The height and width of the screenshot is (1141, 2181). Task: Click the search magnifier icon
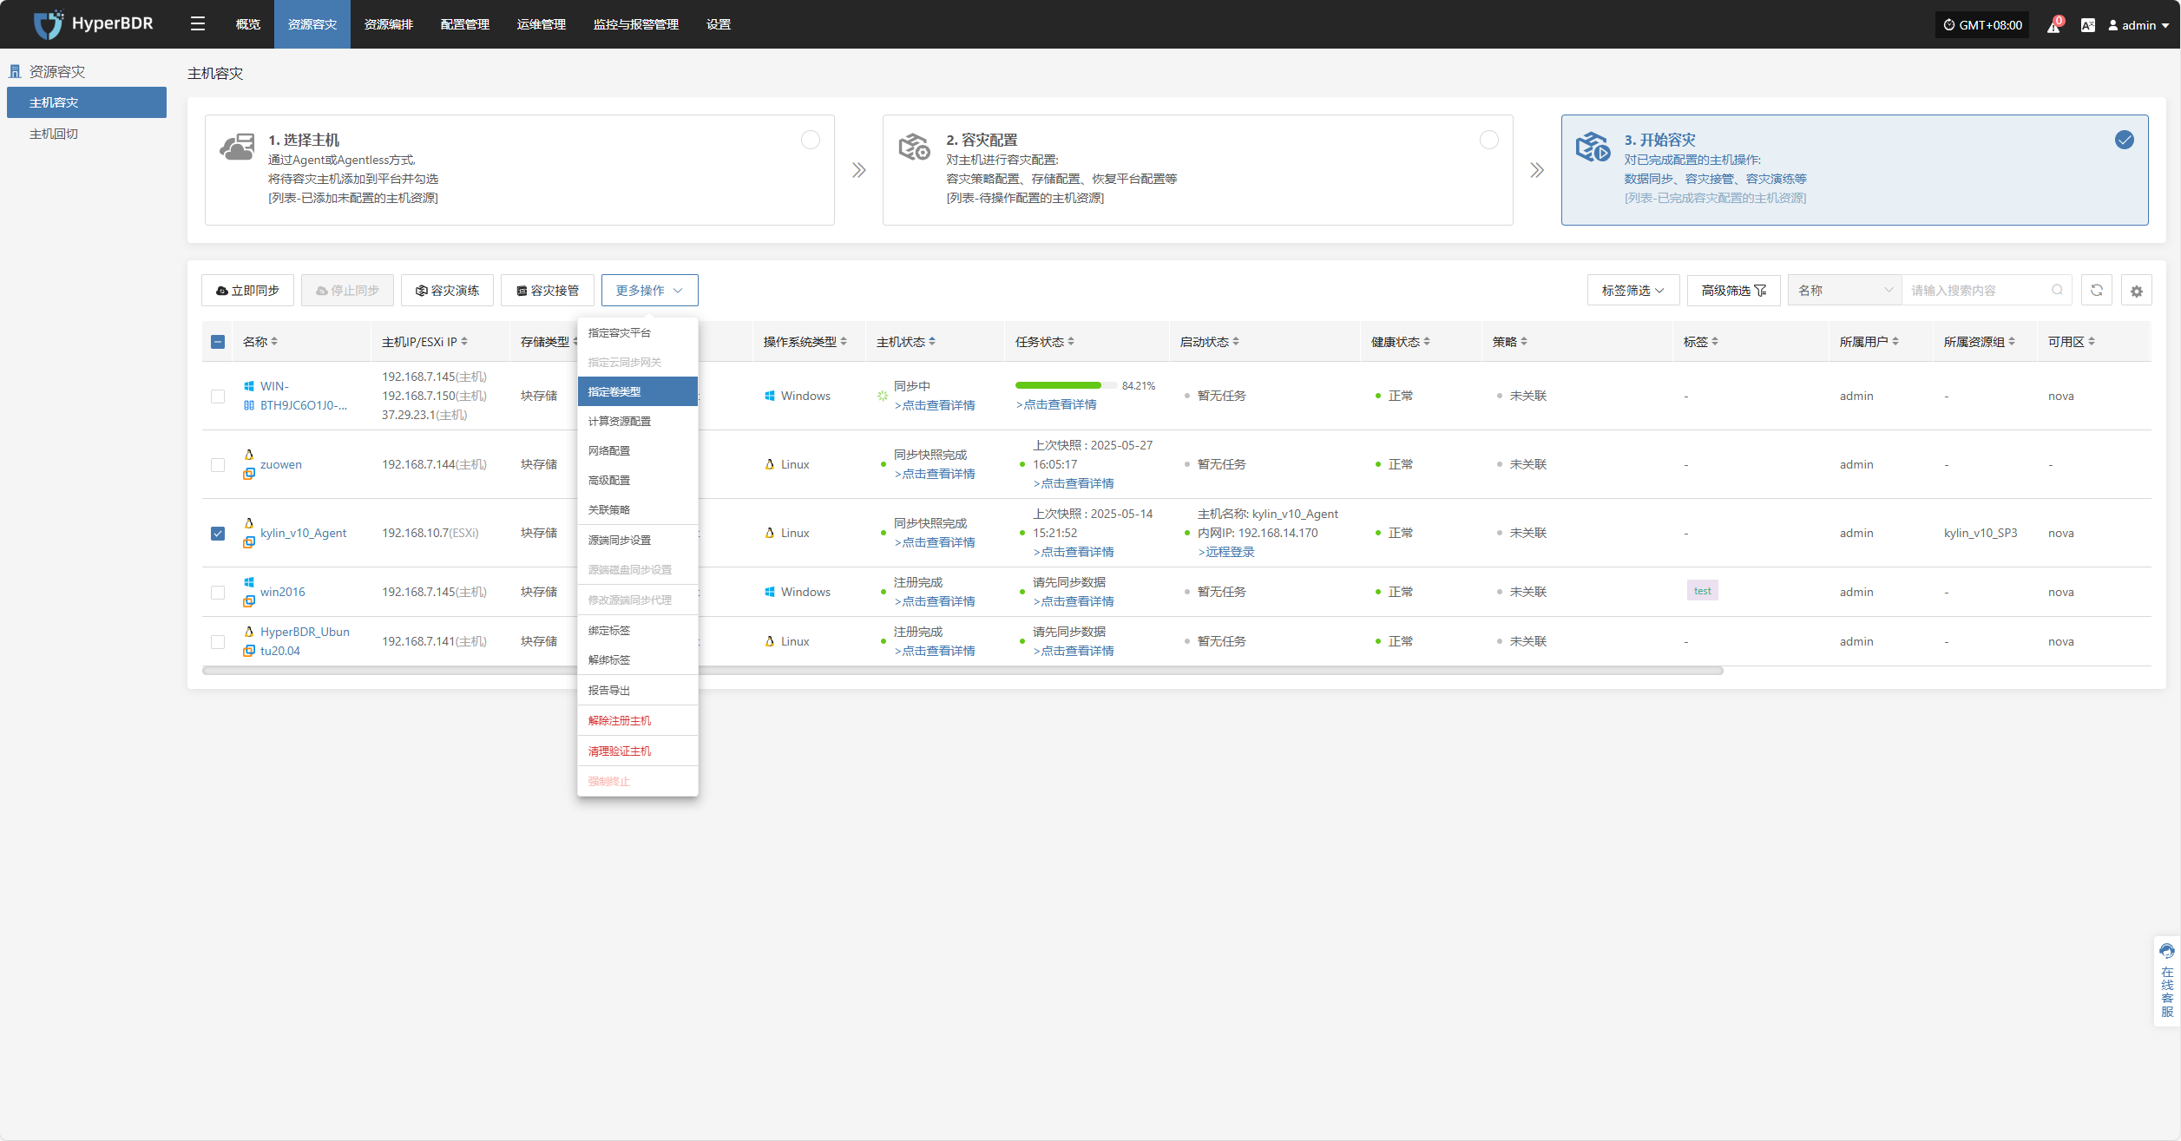click(x=2056, y=290)
